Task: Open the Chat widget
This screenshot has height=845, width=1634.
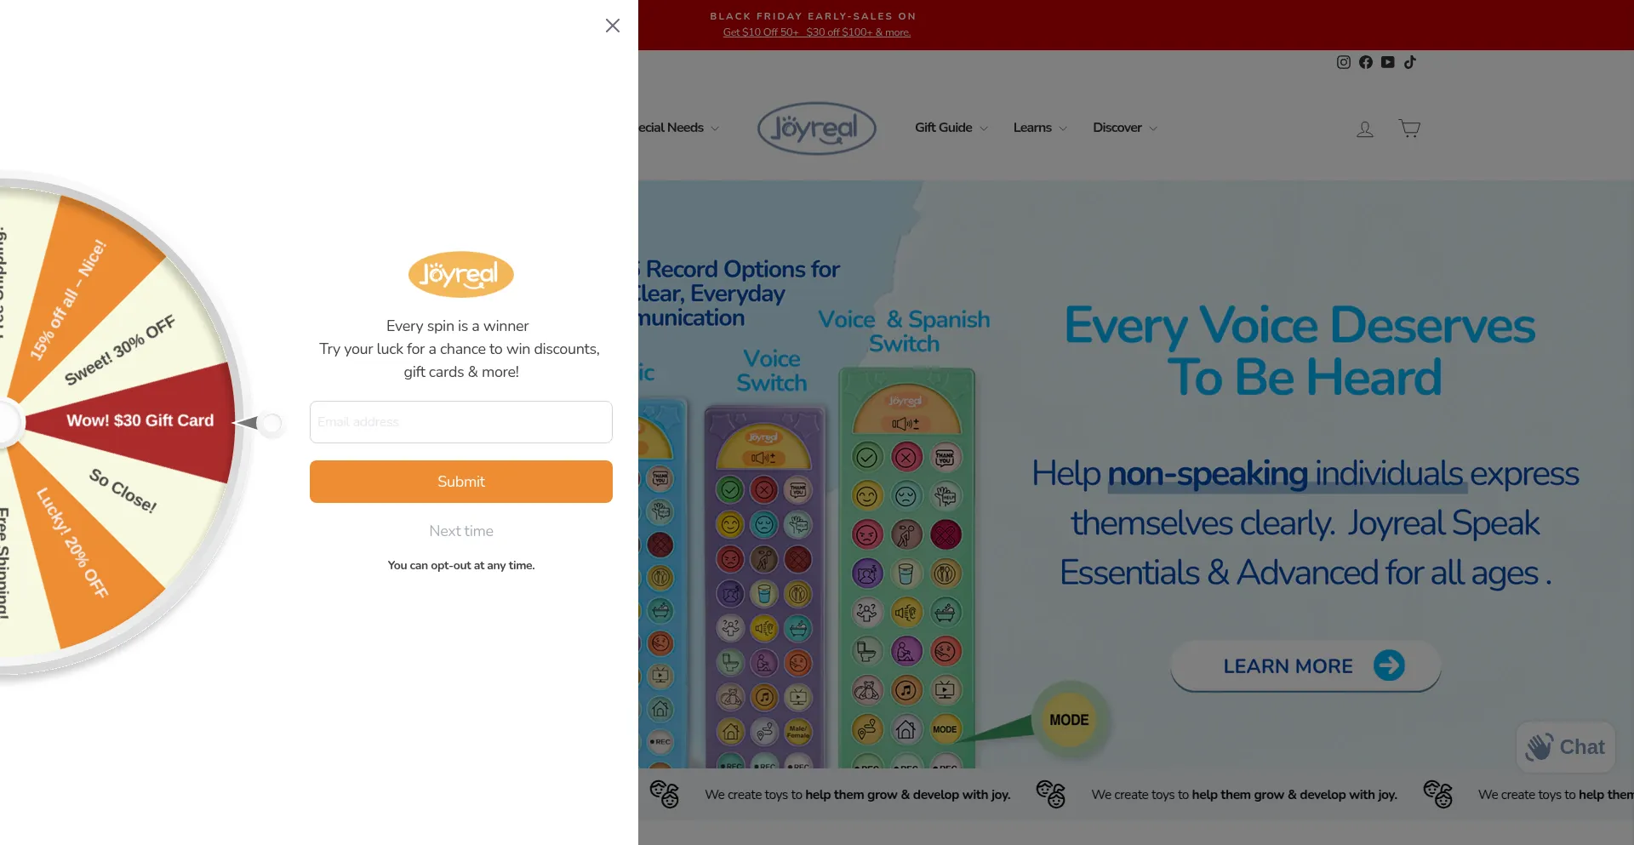Action: 1566,747
